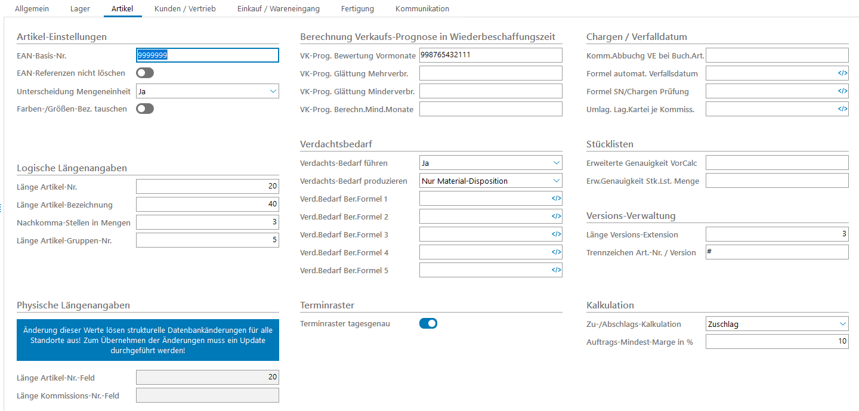Open formula editor for Verd.Bedarf Ber.Formel 2
This screenshot has height=411, width=859.
pos(555,217)
